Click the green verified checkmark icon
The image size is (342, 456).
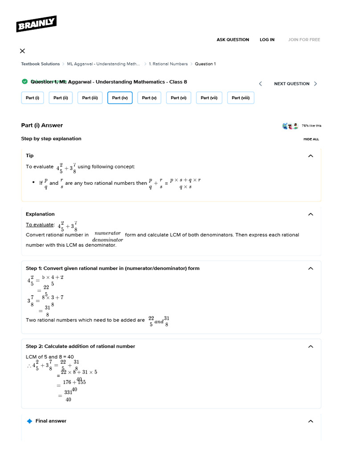(x=25, y=82)
